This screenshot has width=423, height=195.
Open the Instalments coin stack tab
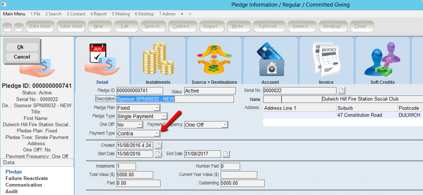(x=158, y=60)
